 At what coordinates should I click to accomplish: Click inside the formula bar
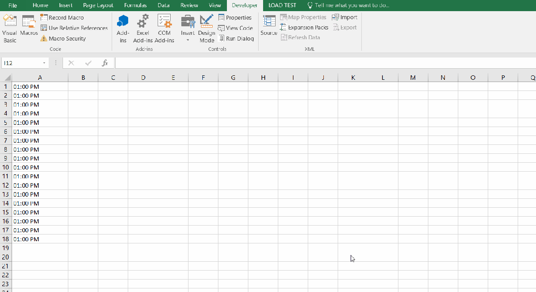pyautogui.click(x=325, y=63)
